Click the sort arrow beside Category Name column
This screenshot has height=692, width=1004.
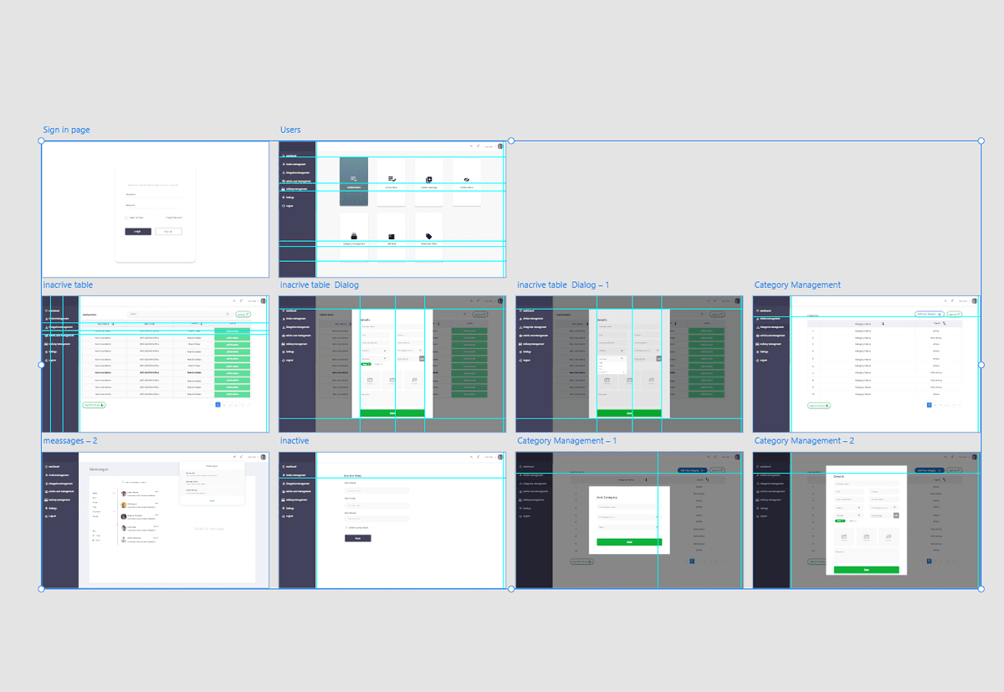click(883, 323)
